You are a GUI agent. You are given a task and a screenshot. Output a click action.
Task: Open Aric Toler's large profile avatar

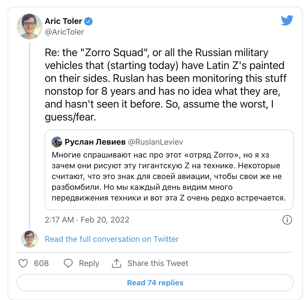tap(29, 26)
